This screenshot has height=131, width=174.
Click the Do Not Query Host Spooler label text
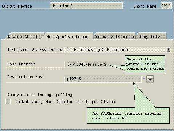pos(65,102)
